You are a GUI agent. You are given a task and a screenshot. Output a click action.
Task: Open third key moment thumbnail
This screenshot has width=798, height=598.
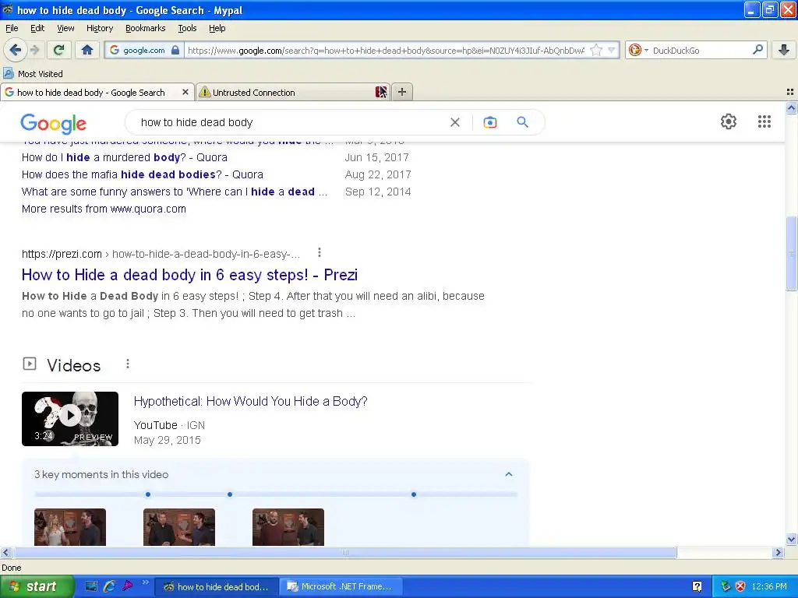288,527
